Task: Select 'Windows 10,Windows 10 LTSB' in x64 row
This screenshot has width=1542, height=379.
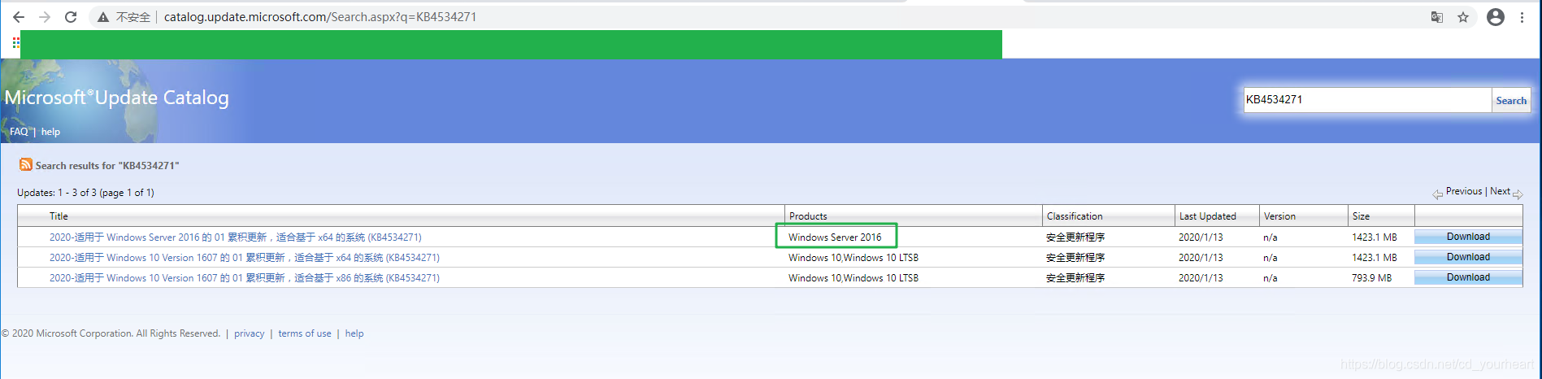Action: point(854,258)
